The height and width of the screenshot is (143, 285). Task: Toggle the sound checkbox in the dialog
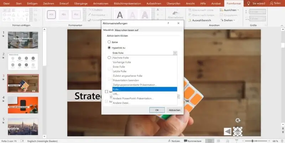click(107, 92)
